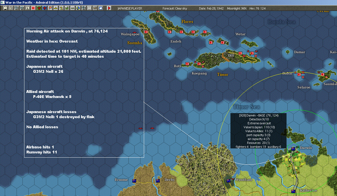
Task: Select the Japanese base flag at Koepang
Action: coord(199,64)
